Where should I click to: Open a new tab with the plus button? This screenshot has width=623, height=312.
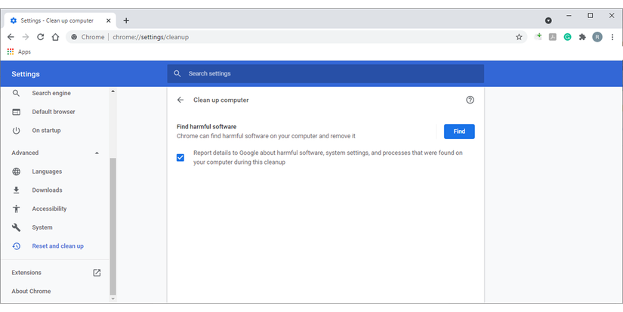[x=126, y=20]
